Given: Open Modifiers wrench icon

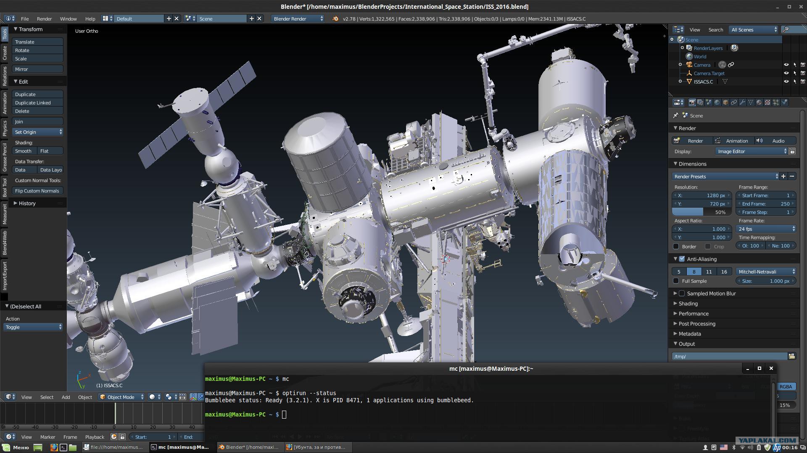Looking at the screenshot, I should coord(743,102).
